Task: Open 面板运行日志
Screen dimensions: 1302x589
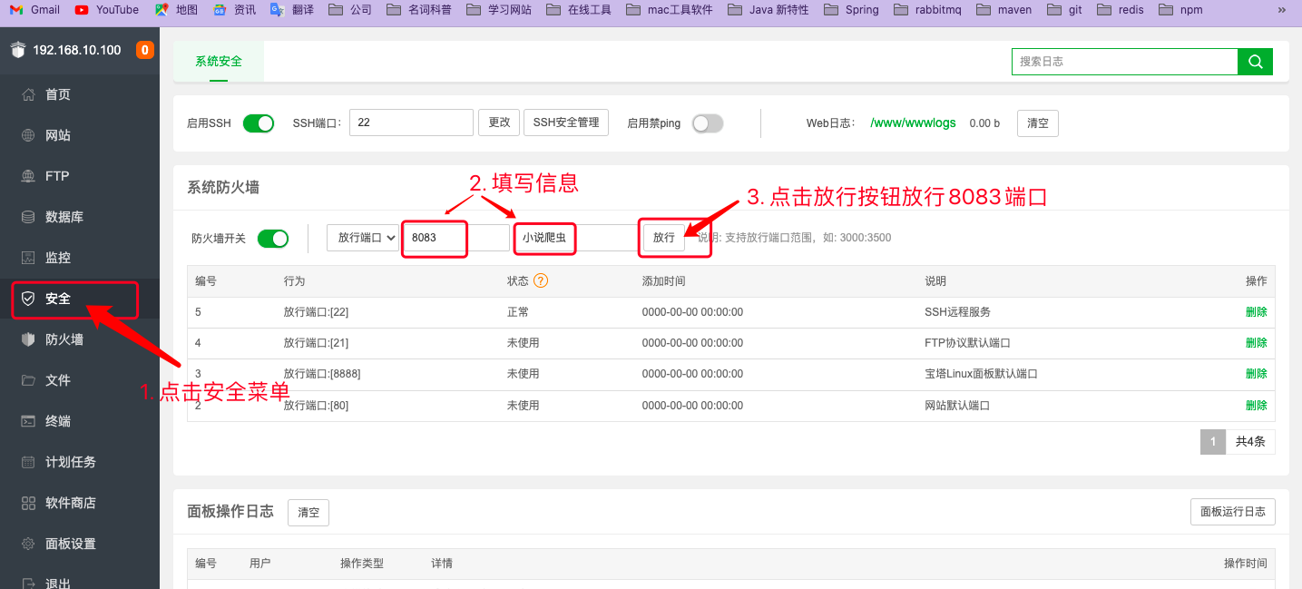Action: tap(1233, 512)
